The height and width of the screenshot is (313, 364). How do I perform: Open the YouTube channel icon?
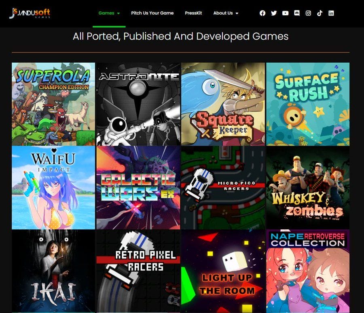point(285,13)
